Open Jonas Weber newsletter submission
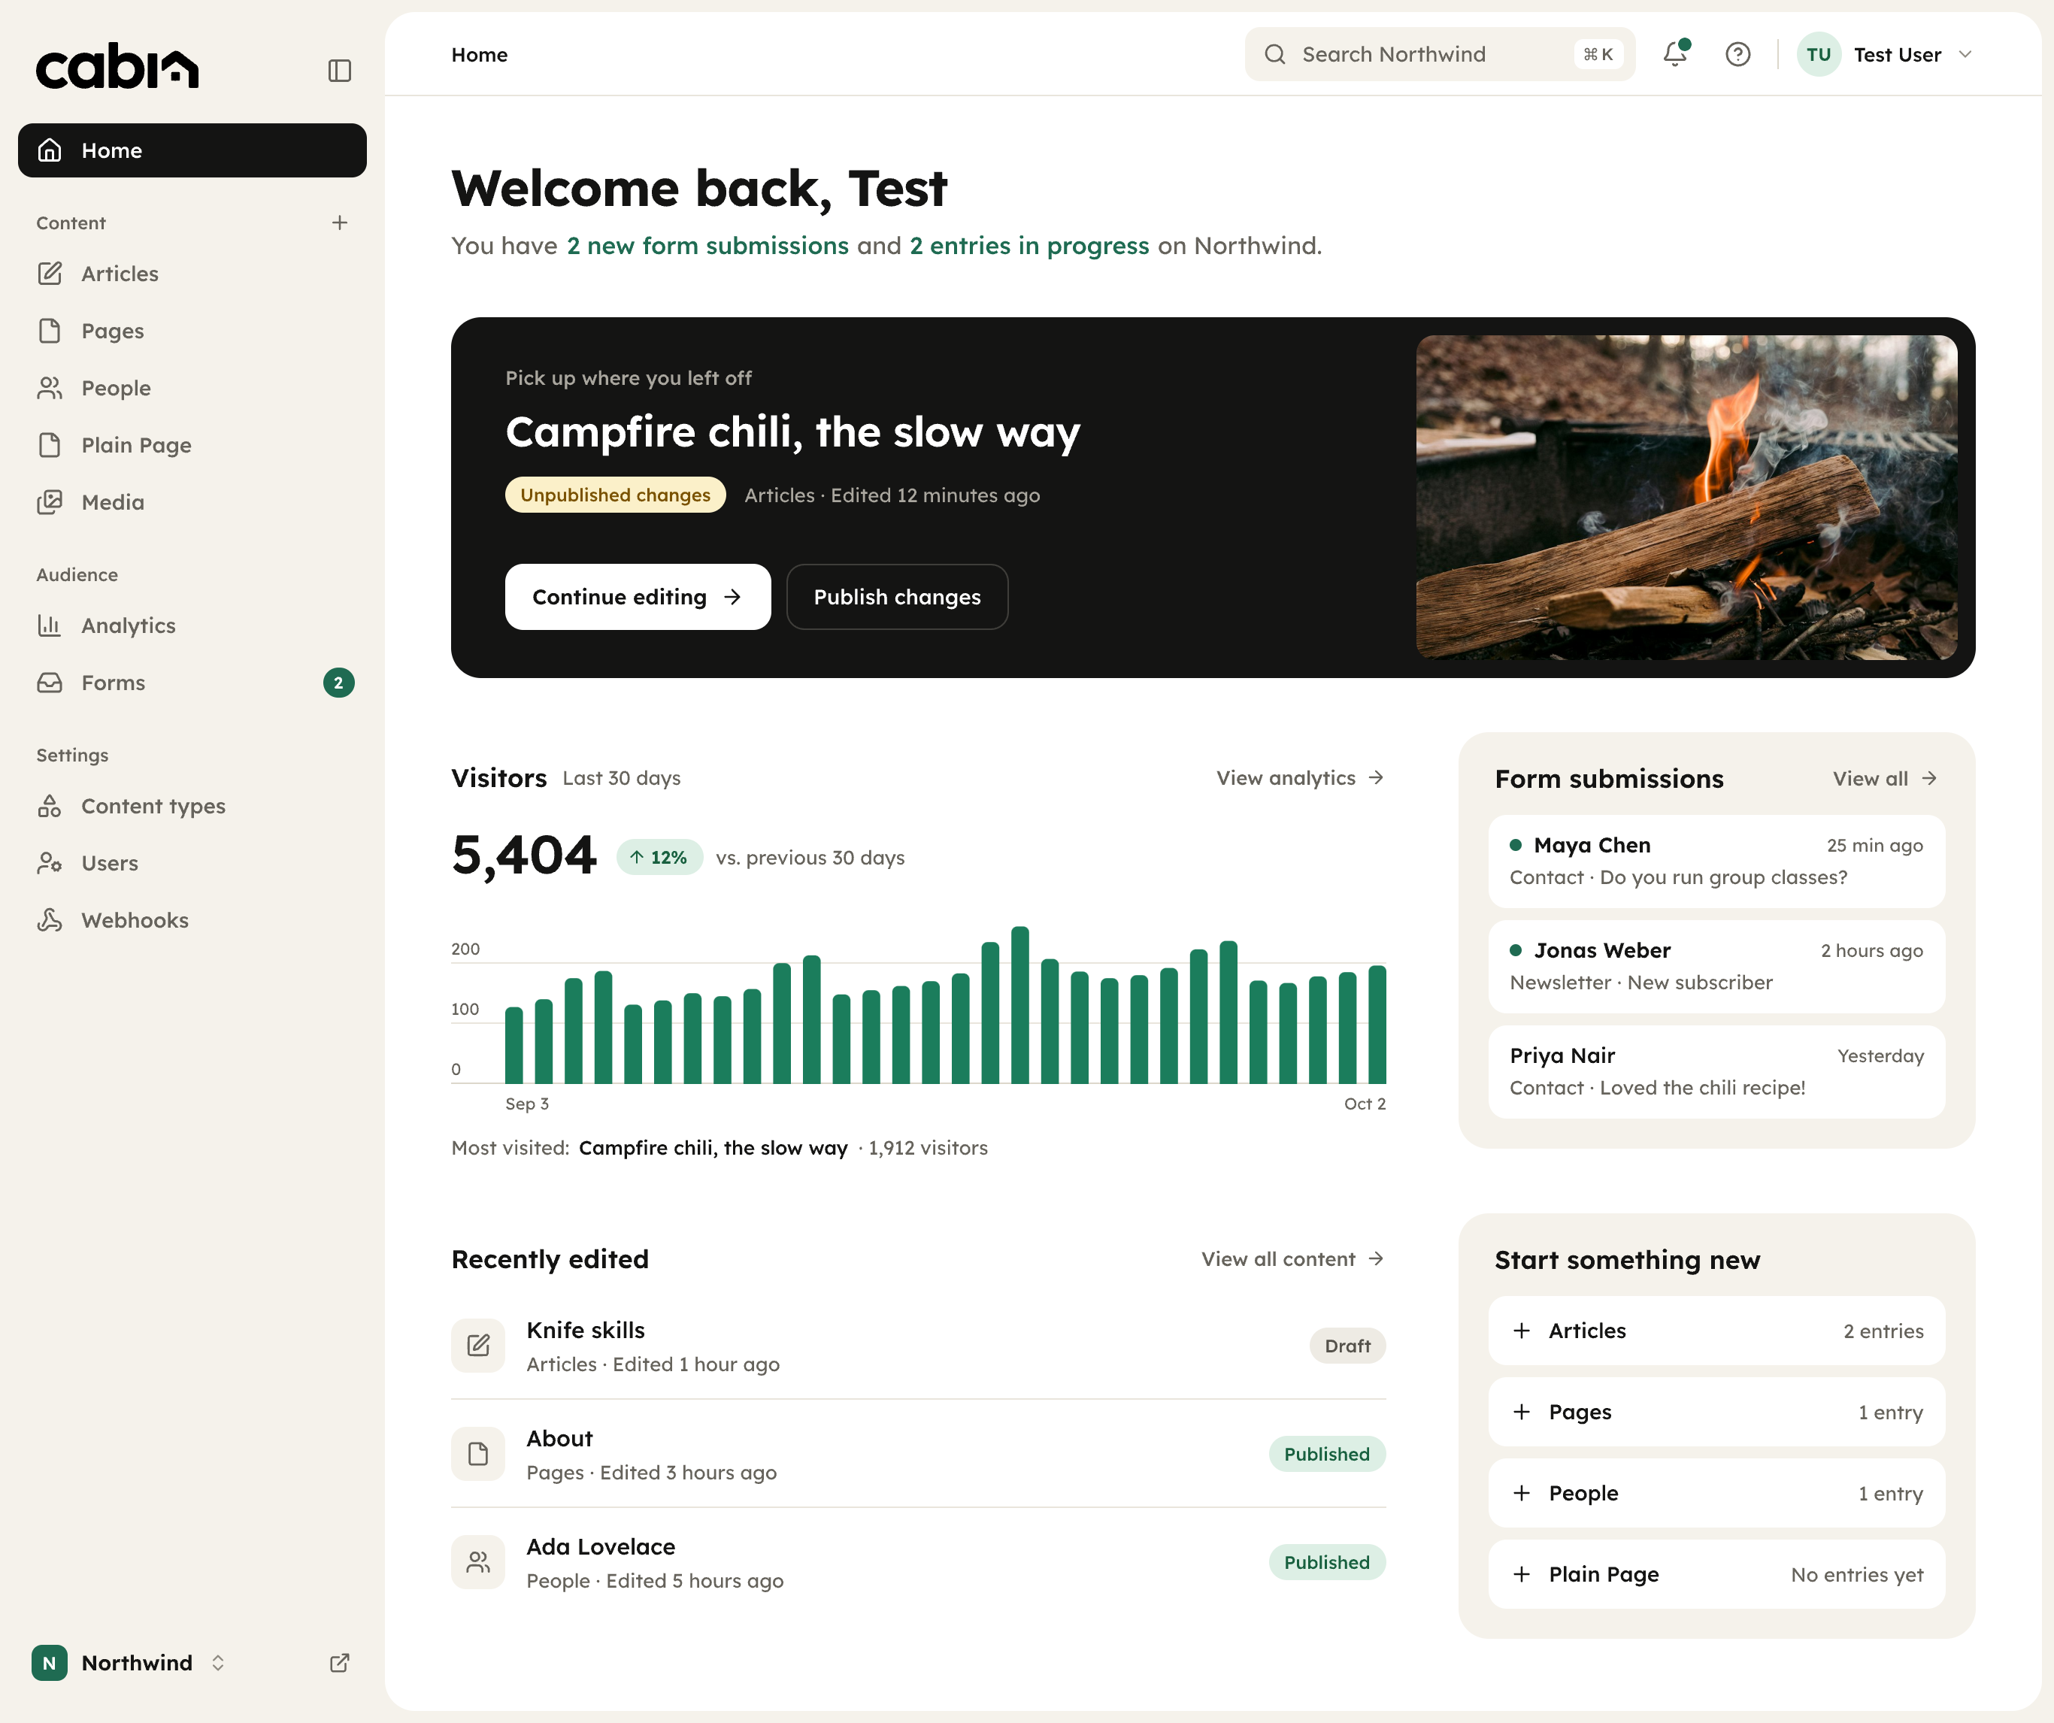 click(x=1716, y=966)
